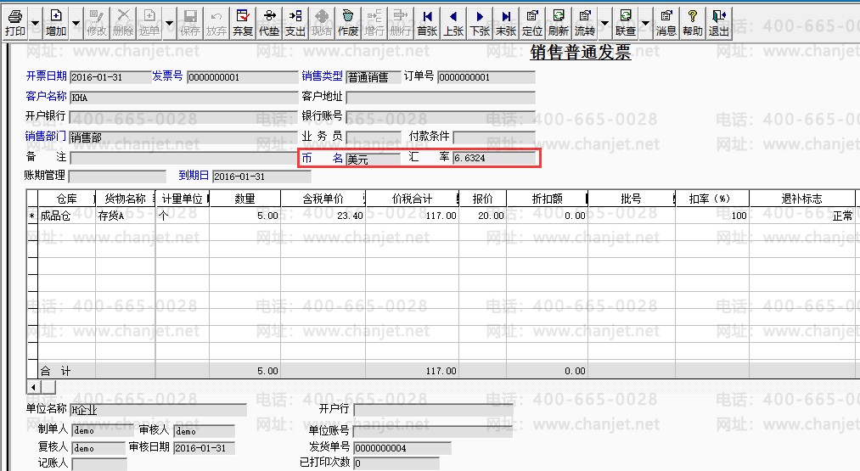Click the 退出 (Exit) toolbar icon
This screenshot has height=471, width=860.
pyautogui.click(x=718, y=23)
